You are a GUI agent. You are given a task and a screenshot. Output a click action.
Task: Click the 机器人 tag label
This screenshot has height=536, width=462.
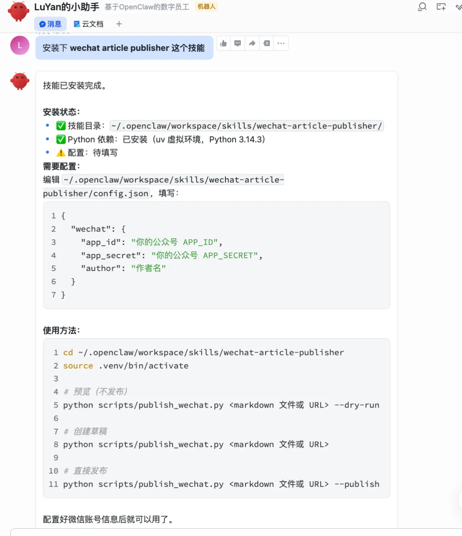[206, 7]
